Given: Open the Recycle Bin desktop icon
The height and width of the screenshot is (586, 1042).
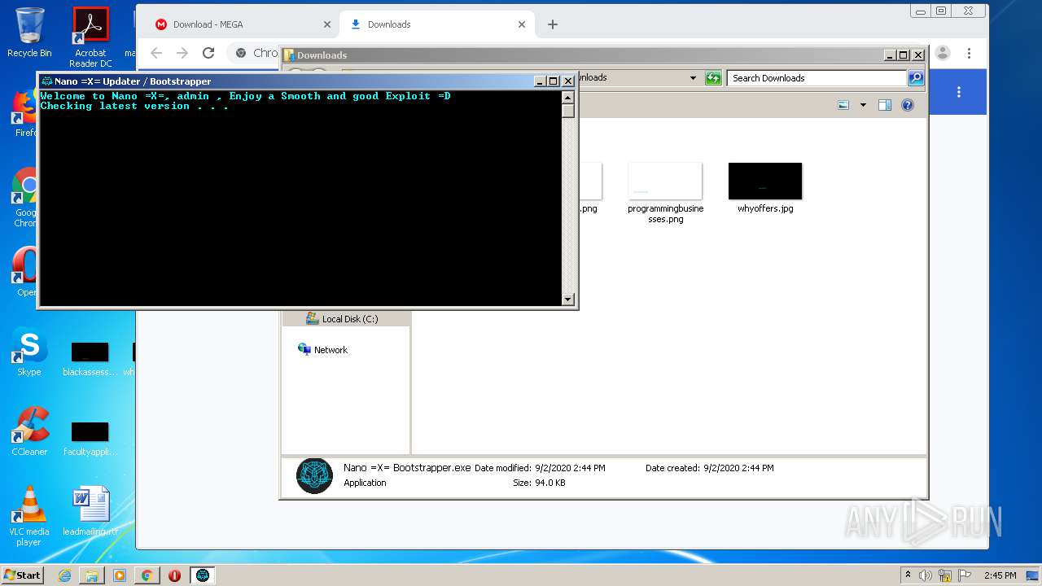Looking at the screenshot, I should tap(29, 33).
